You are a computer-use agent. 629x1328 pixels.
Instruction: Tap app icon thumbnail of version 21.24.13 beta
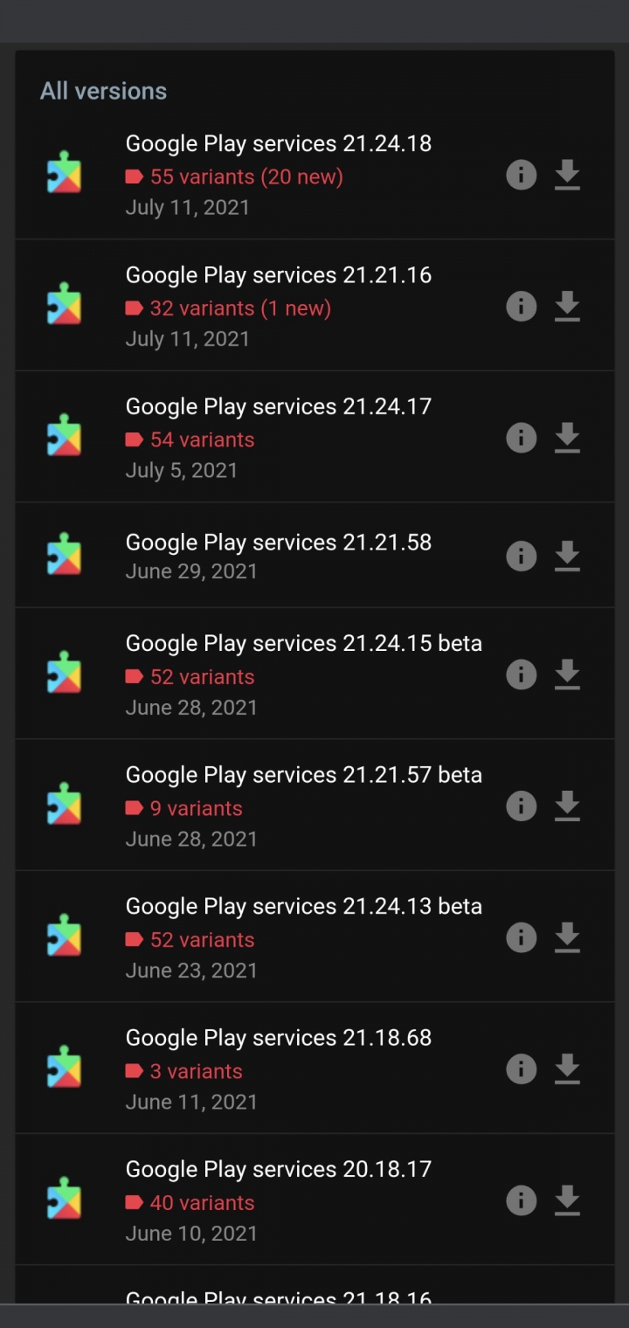click(64, 936)
